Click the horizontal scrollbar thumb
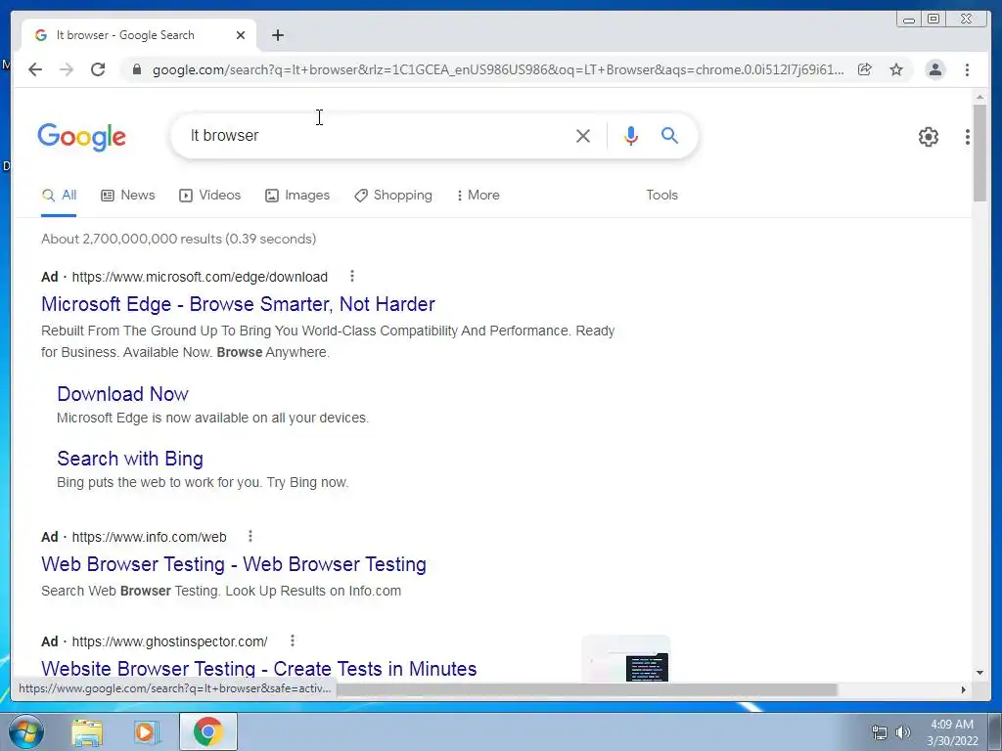The image size is (1002, 751). click(x=585, y=689)
